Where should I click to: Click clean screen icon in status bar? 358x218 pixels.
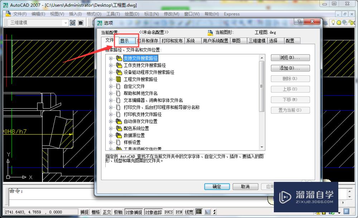[x=346, y=211]
